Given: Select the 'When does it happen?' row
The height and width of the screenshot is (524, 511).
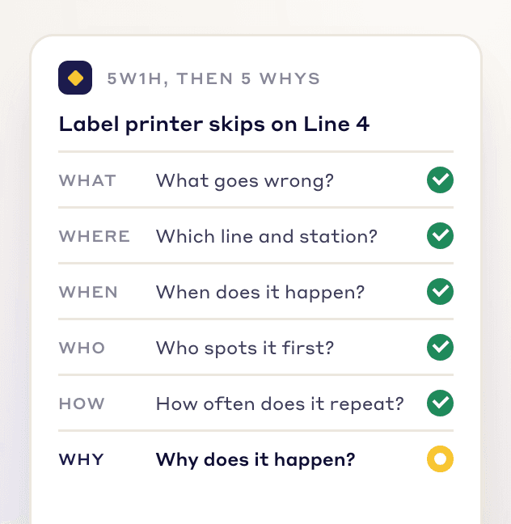Looking at the screenshot, I should 255,292.
